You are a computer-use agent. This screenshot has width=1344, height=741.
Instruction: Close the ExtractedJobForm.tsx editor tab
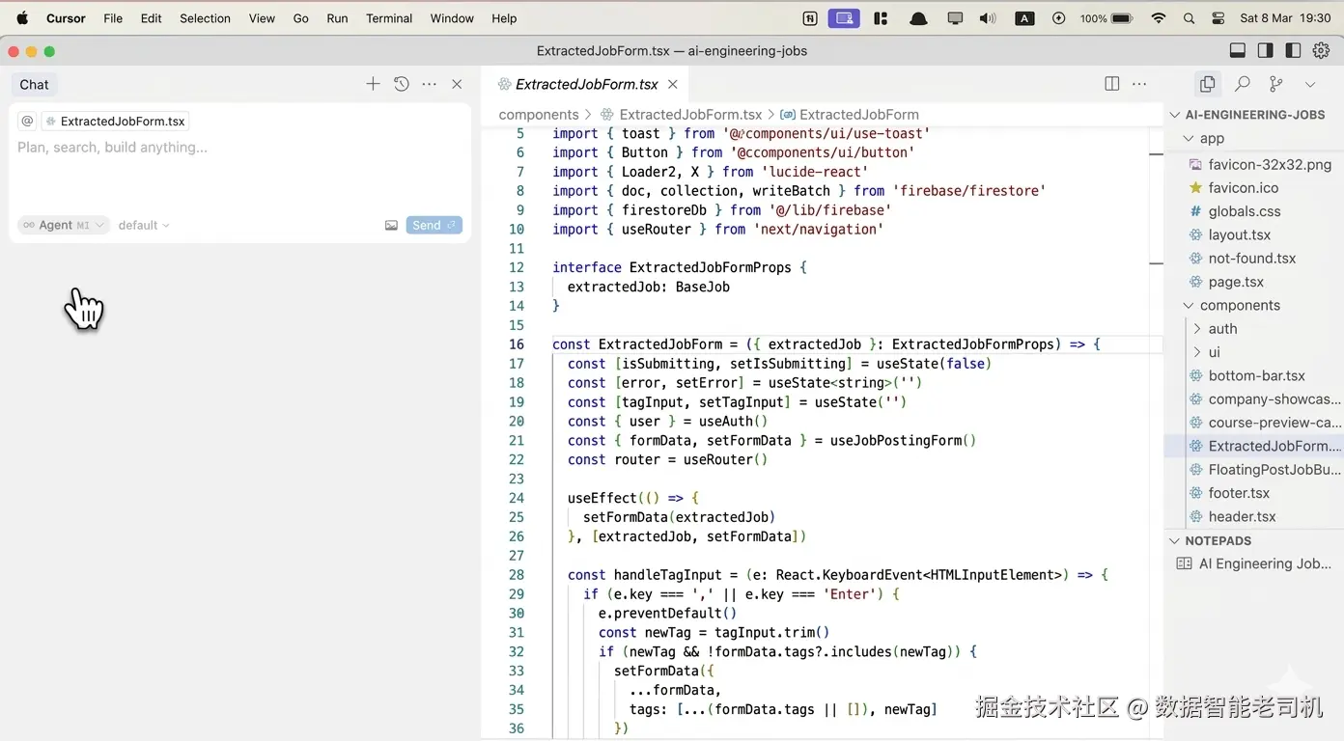pyautogui.click(x=673, y=84)
